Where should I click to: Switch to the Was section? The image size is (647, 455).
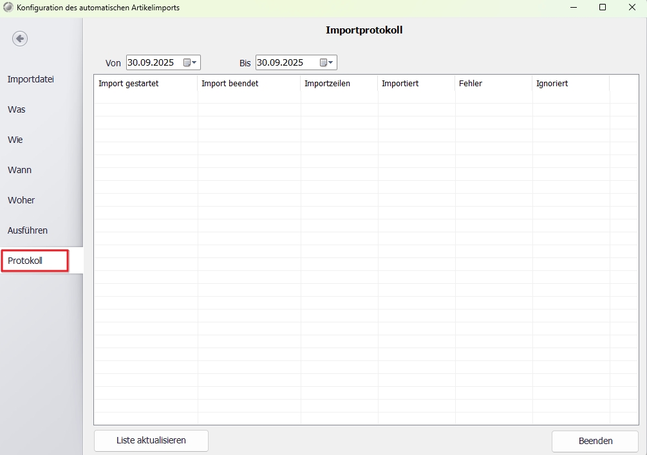pyautogui.click(x=17, y=109)
